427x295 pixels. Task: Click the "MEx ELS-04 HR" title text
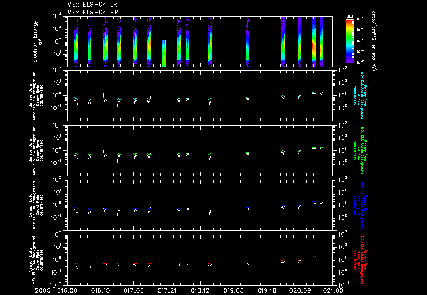(x=93, y=12)
